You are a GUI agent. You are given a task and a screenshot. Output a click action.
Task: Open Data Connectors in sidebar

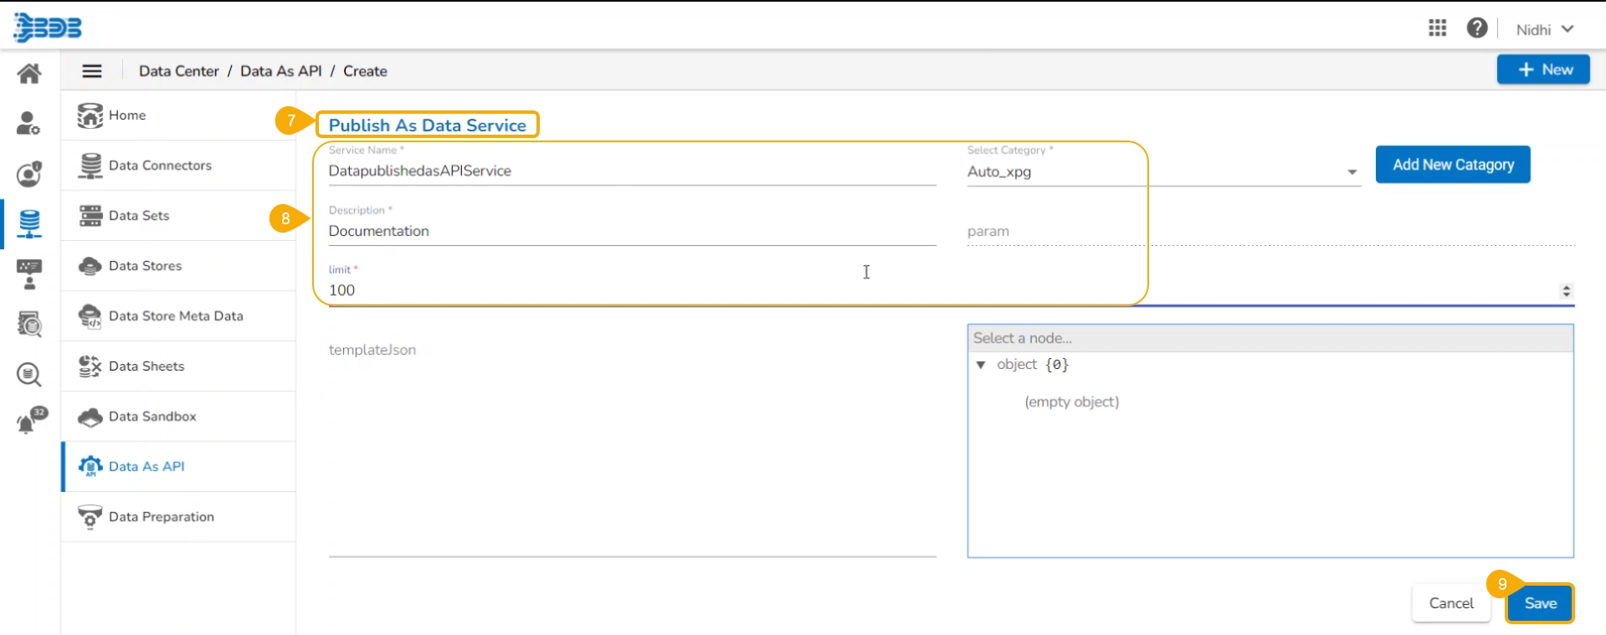pos(160,166)
